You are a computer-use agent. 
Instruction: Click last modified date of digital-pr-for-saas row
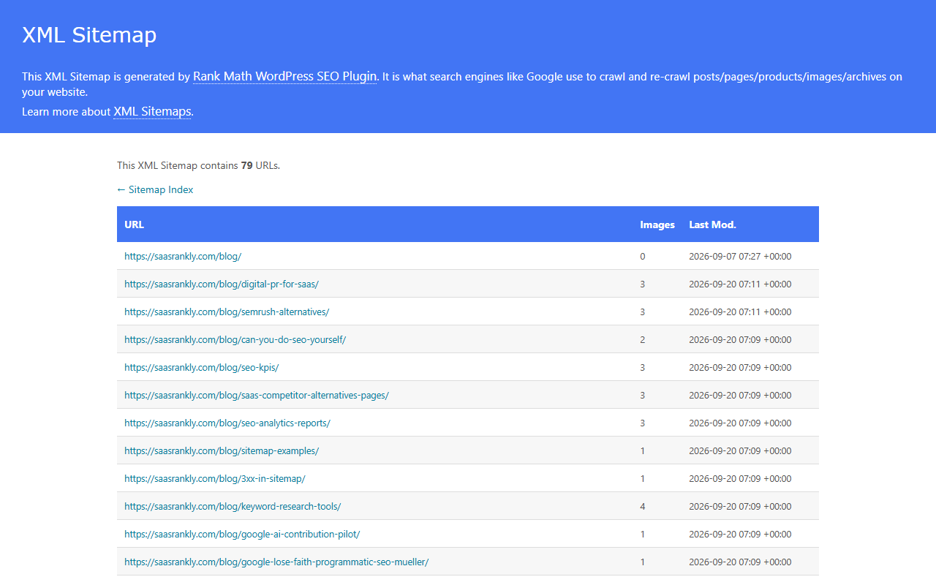point(740,284)
